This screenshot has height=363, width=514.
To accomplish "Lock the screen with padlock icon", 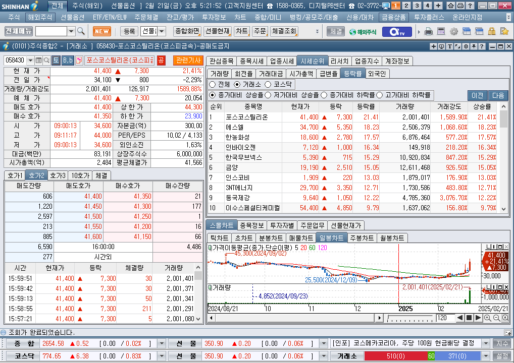I will [x=491, y=32].
